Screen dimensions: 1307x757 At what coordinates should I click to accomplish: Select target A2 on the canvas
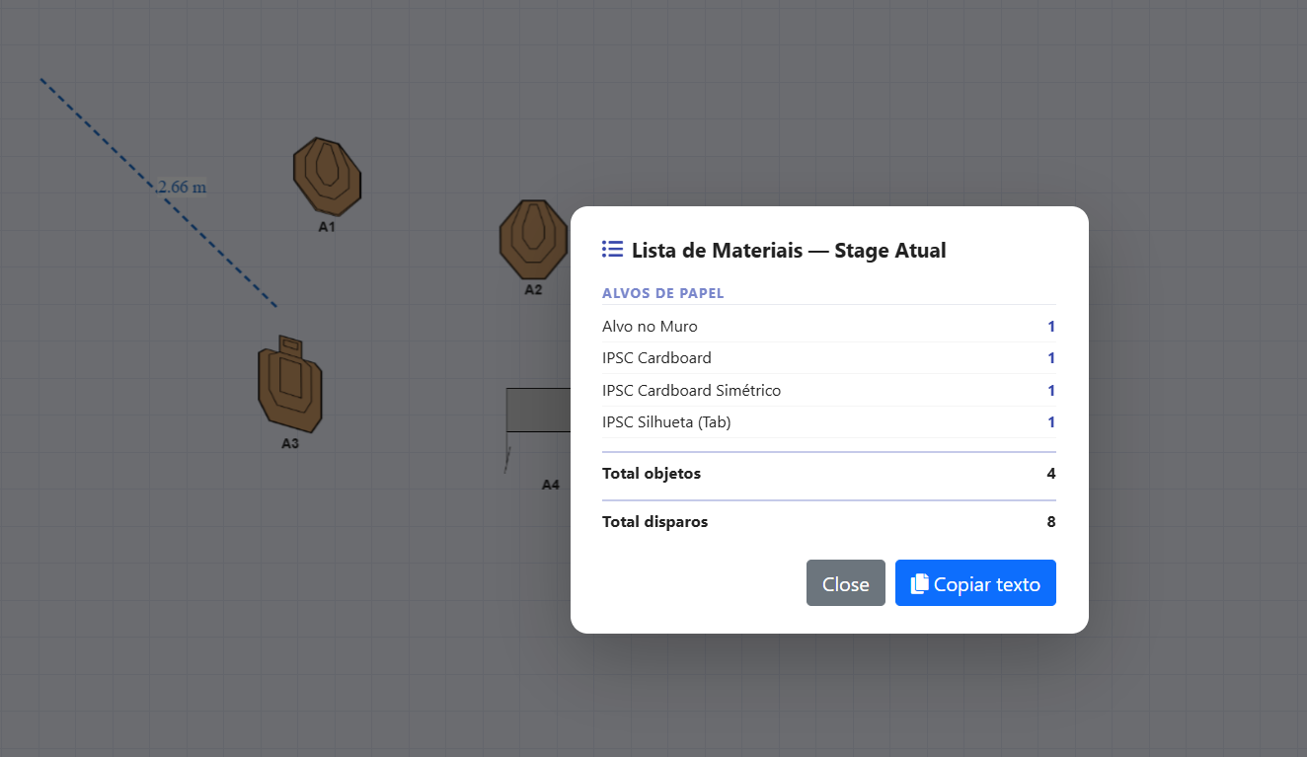tap(534, 240)
